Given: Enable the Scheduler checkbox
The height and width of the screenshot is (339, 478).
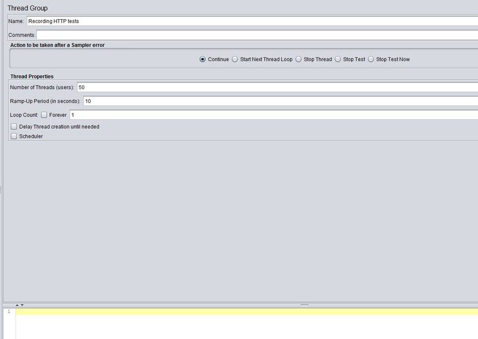Looking at the screenshot, I should tap(13, 136).
